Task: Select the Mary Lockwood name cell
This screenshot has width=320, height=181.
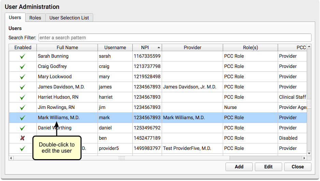Action: pyautogui.click(x=67, y=76)
